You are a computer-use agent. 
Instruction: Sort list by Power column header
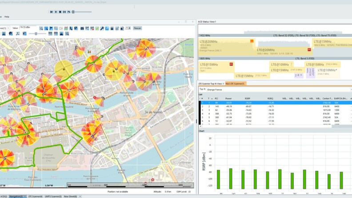pyautogui.click(x=228, y=98)
